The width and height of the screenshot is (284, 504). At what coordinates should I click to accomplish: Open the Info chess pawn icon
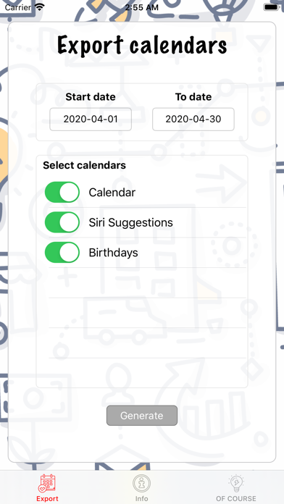141,484
